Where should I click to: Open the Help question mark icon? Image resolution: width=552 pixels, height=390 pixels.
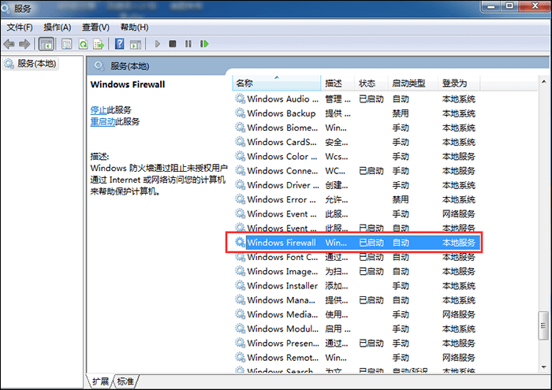[x=120, y=44]
